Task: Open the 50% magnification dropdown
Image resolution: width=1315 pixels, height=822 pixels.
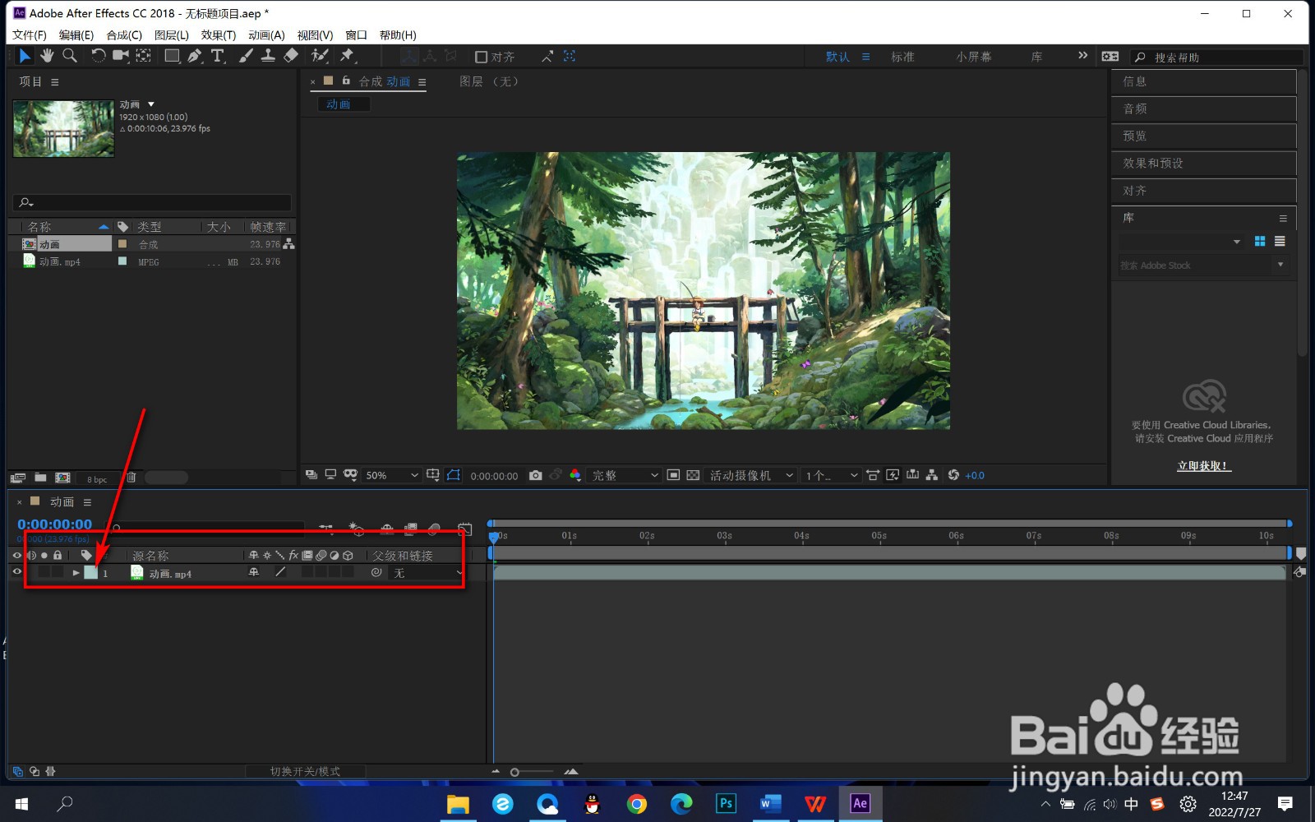Action: click(x=392, y=475)
